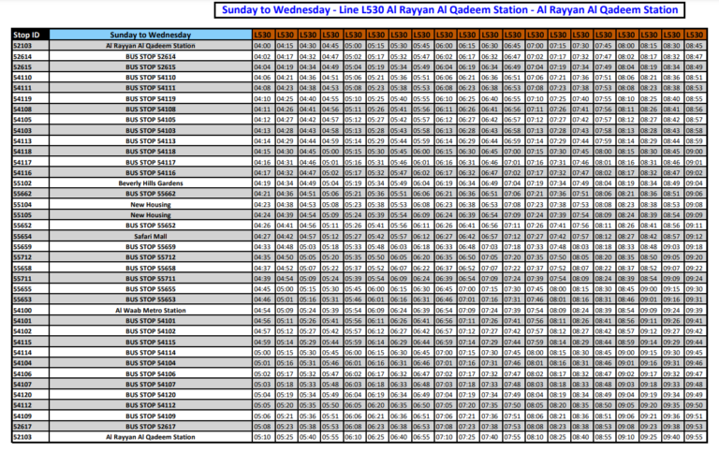719x452 pixels.
Task: Select the first L530 column header
Action: (x=262, y=34)
